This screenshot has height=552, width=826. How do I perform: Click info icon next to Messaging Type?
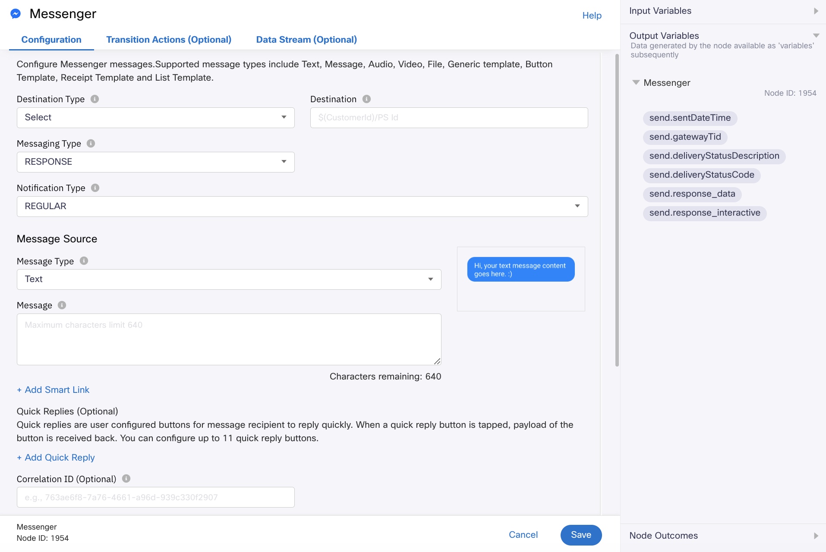coord(91,144)
